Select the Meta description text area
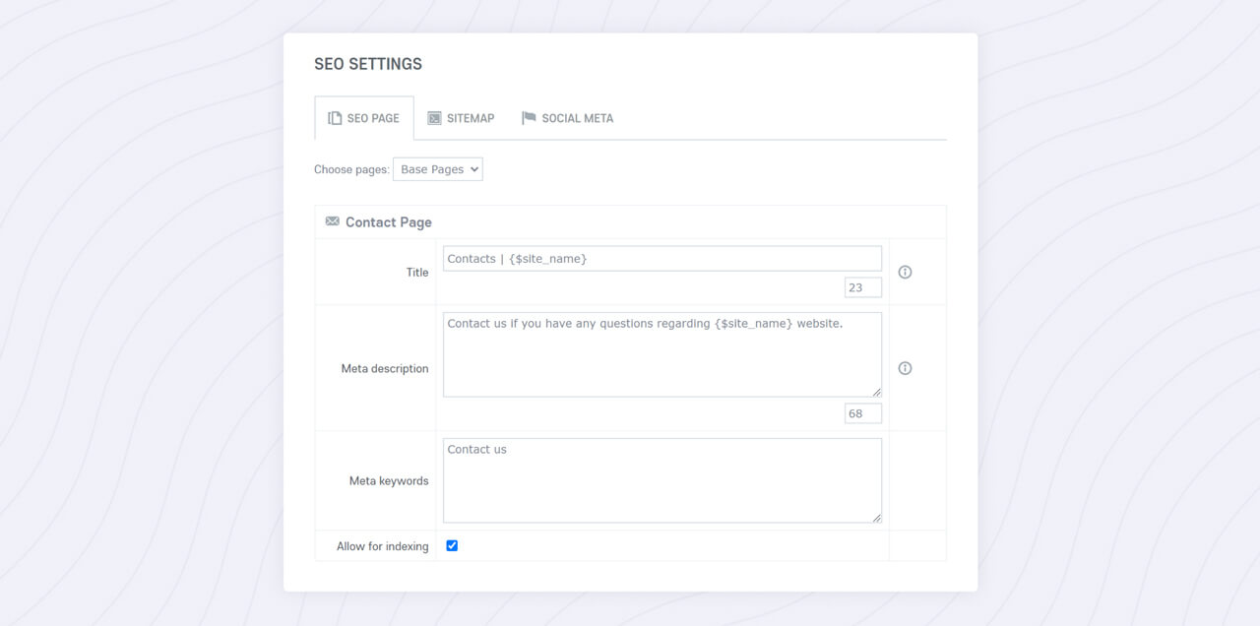 [x=661, y=354]
